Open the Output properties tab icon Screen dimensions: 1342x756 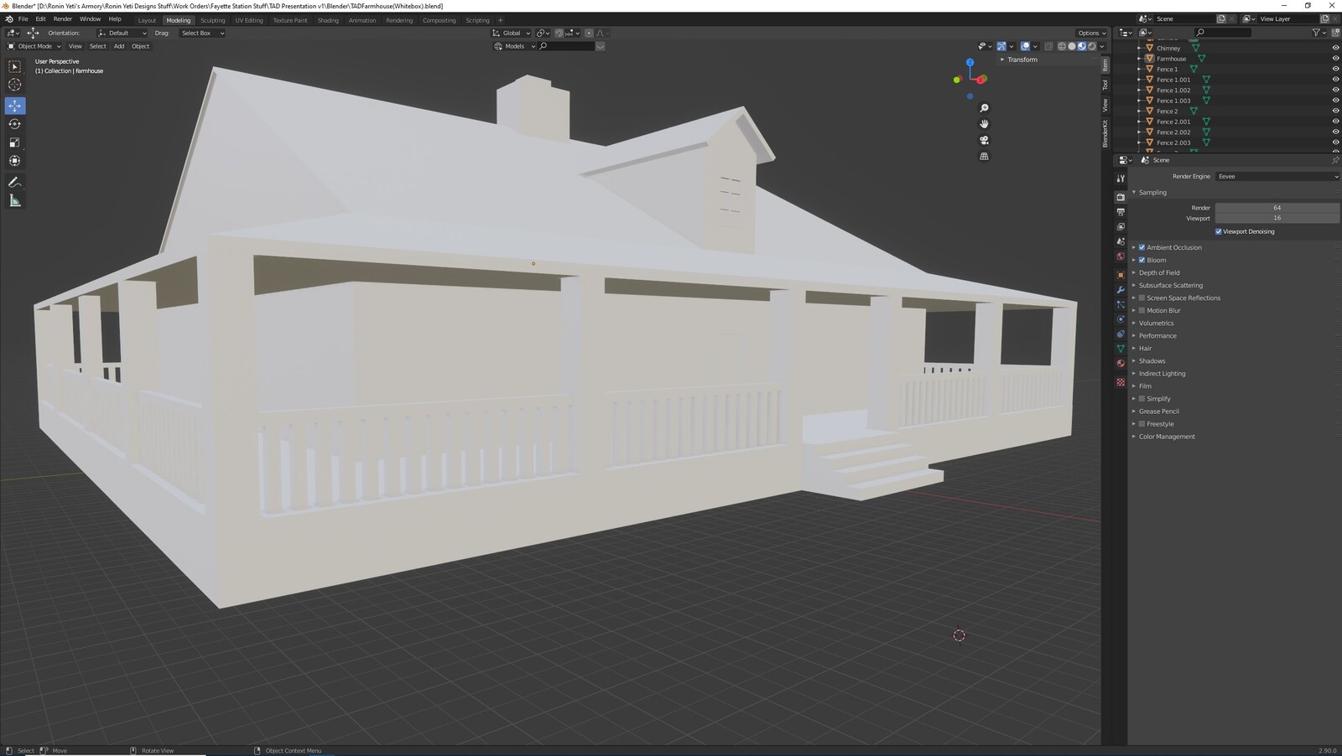coord(1121,211)
